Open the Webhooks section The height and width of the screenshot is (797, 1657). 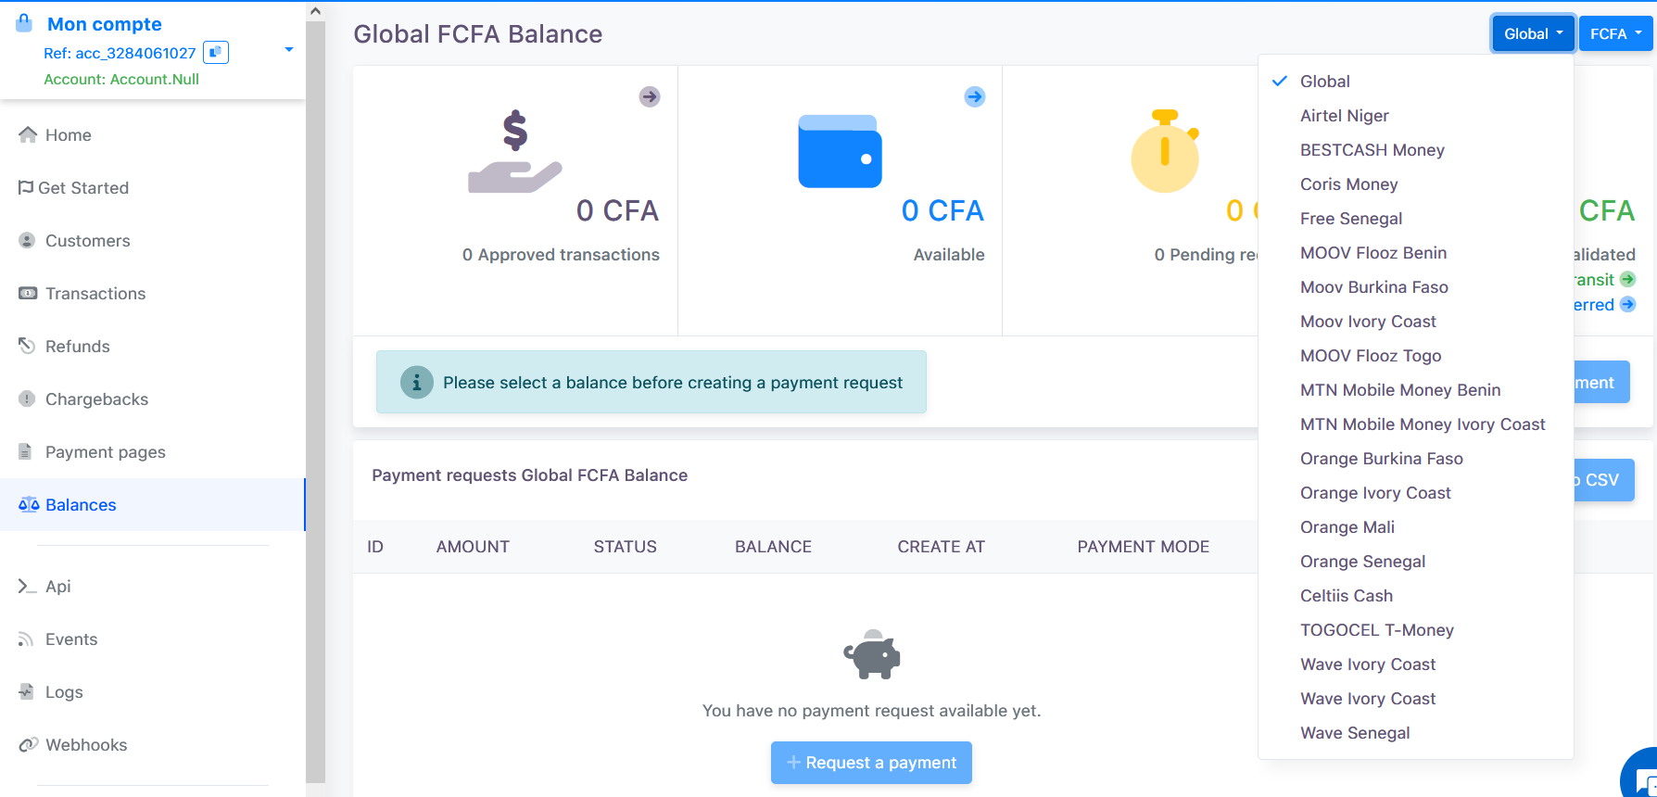point(85,745)
